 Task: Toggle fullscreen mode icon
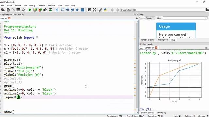(x=94, y=10)
